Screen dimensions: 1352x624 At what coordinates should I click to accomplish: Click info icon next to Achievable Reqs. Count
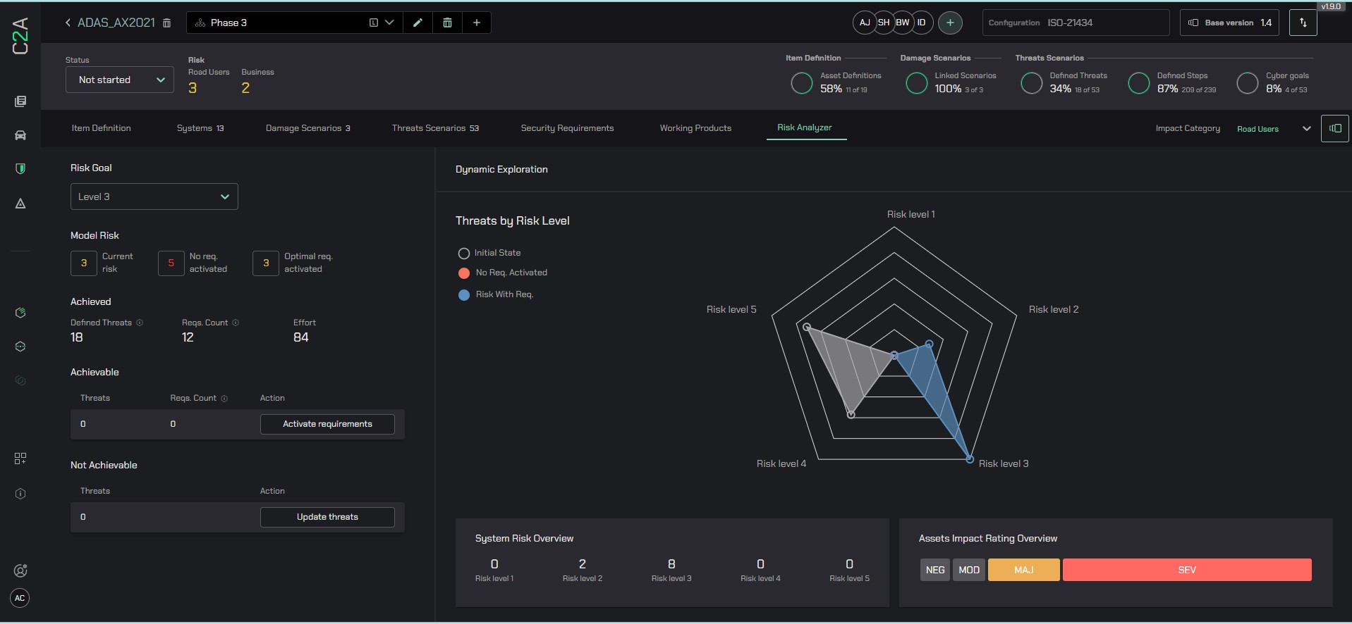224,399
